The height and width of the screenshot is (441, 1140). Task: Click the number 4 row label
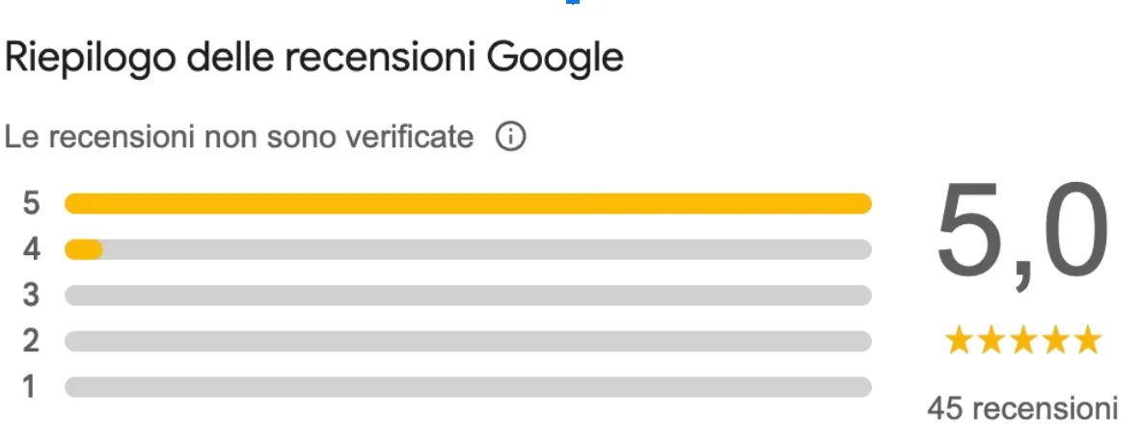coord(32,249)
